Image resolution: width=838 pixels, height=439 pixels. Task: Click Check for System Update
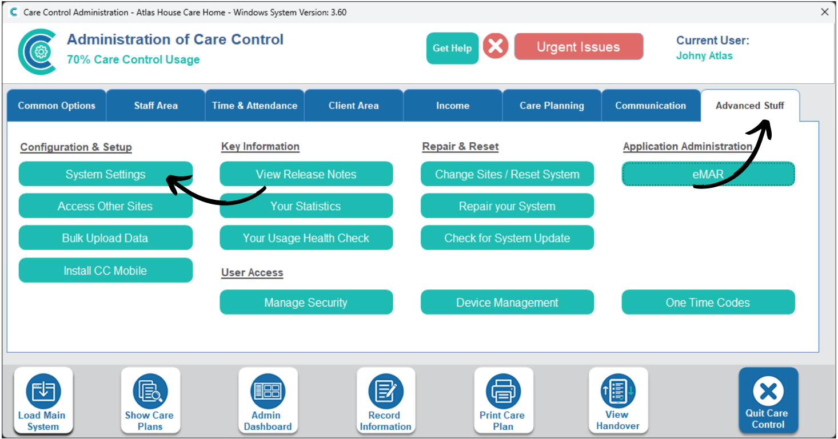point(507,238)
